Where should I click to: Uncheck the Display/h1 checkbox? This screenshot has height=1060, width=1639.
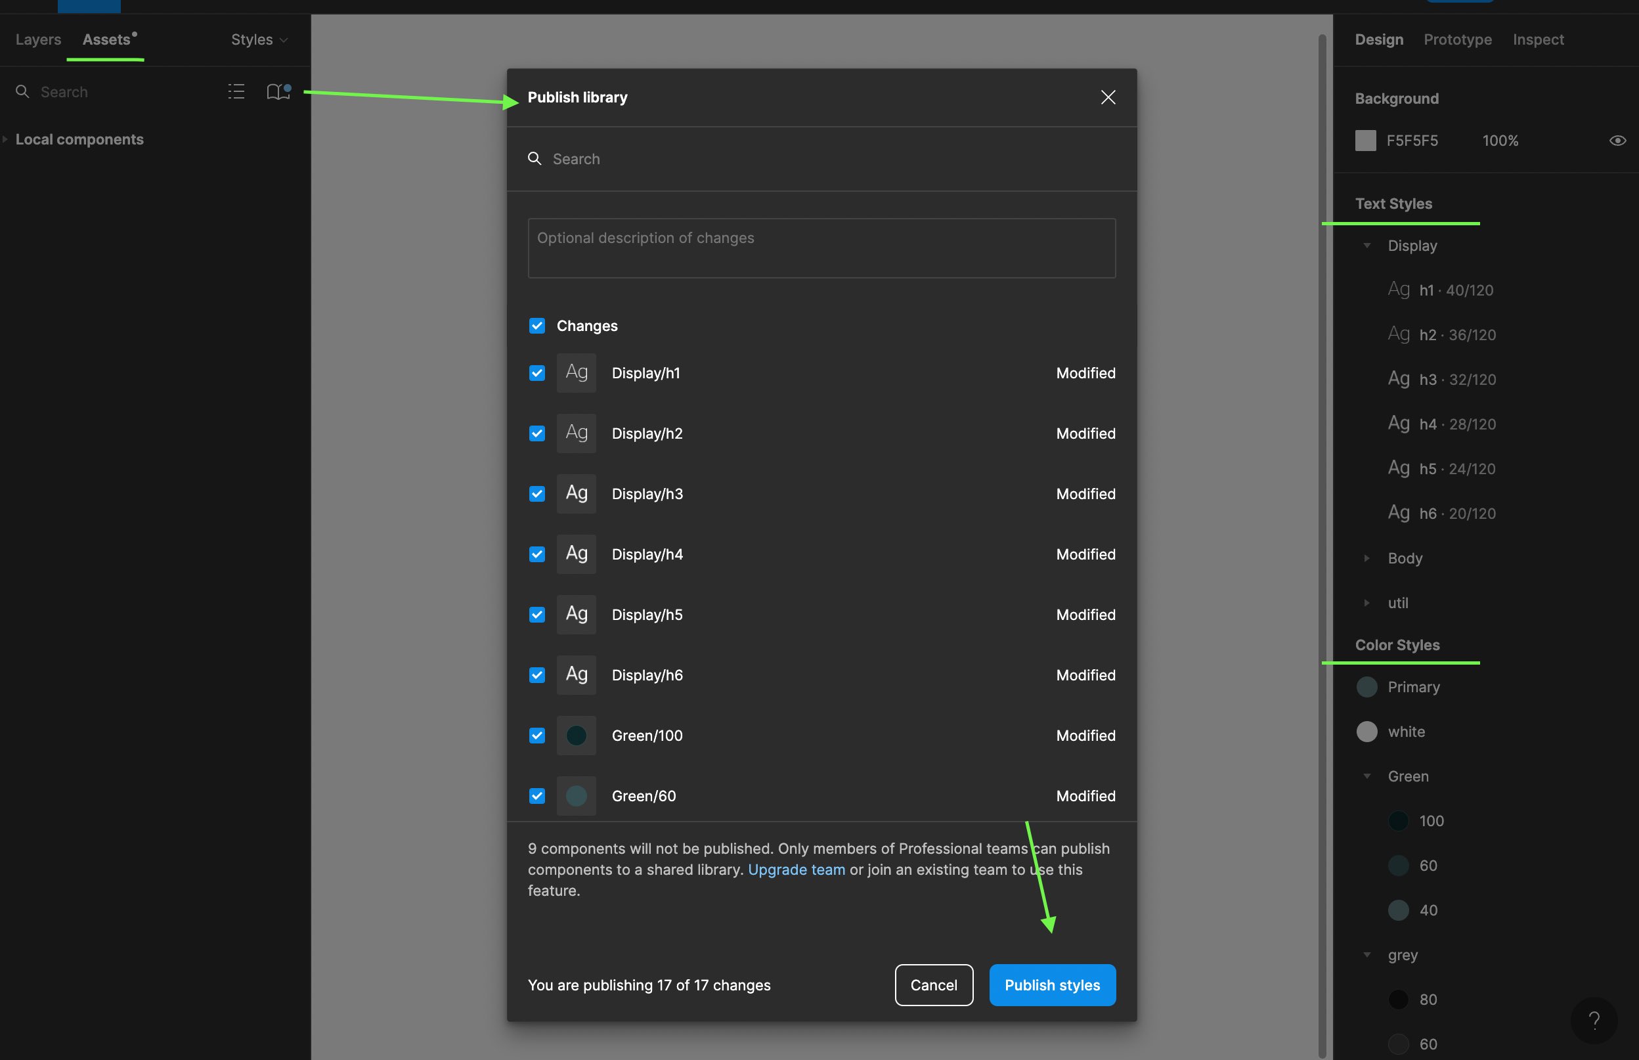click(536, 373)
